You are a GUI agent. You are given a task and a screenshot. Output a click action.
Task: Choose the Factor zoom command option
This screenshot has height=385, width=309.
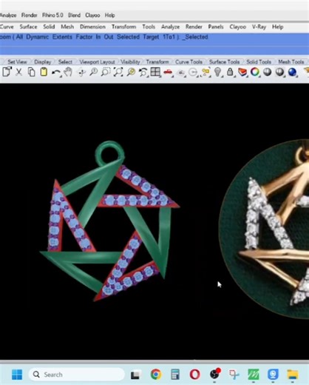pyautogui.click(x=84, y=37)
